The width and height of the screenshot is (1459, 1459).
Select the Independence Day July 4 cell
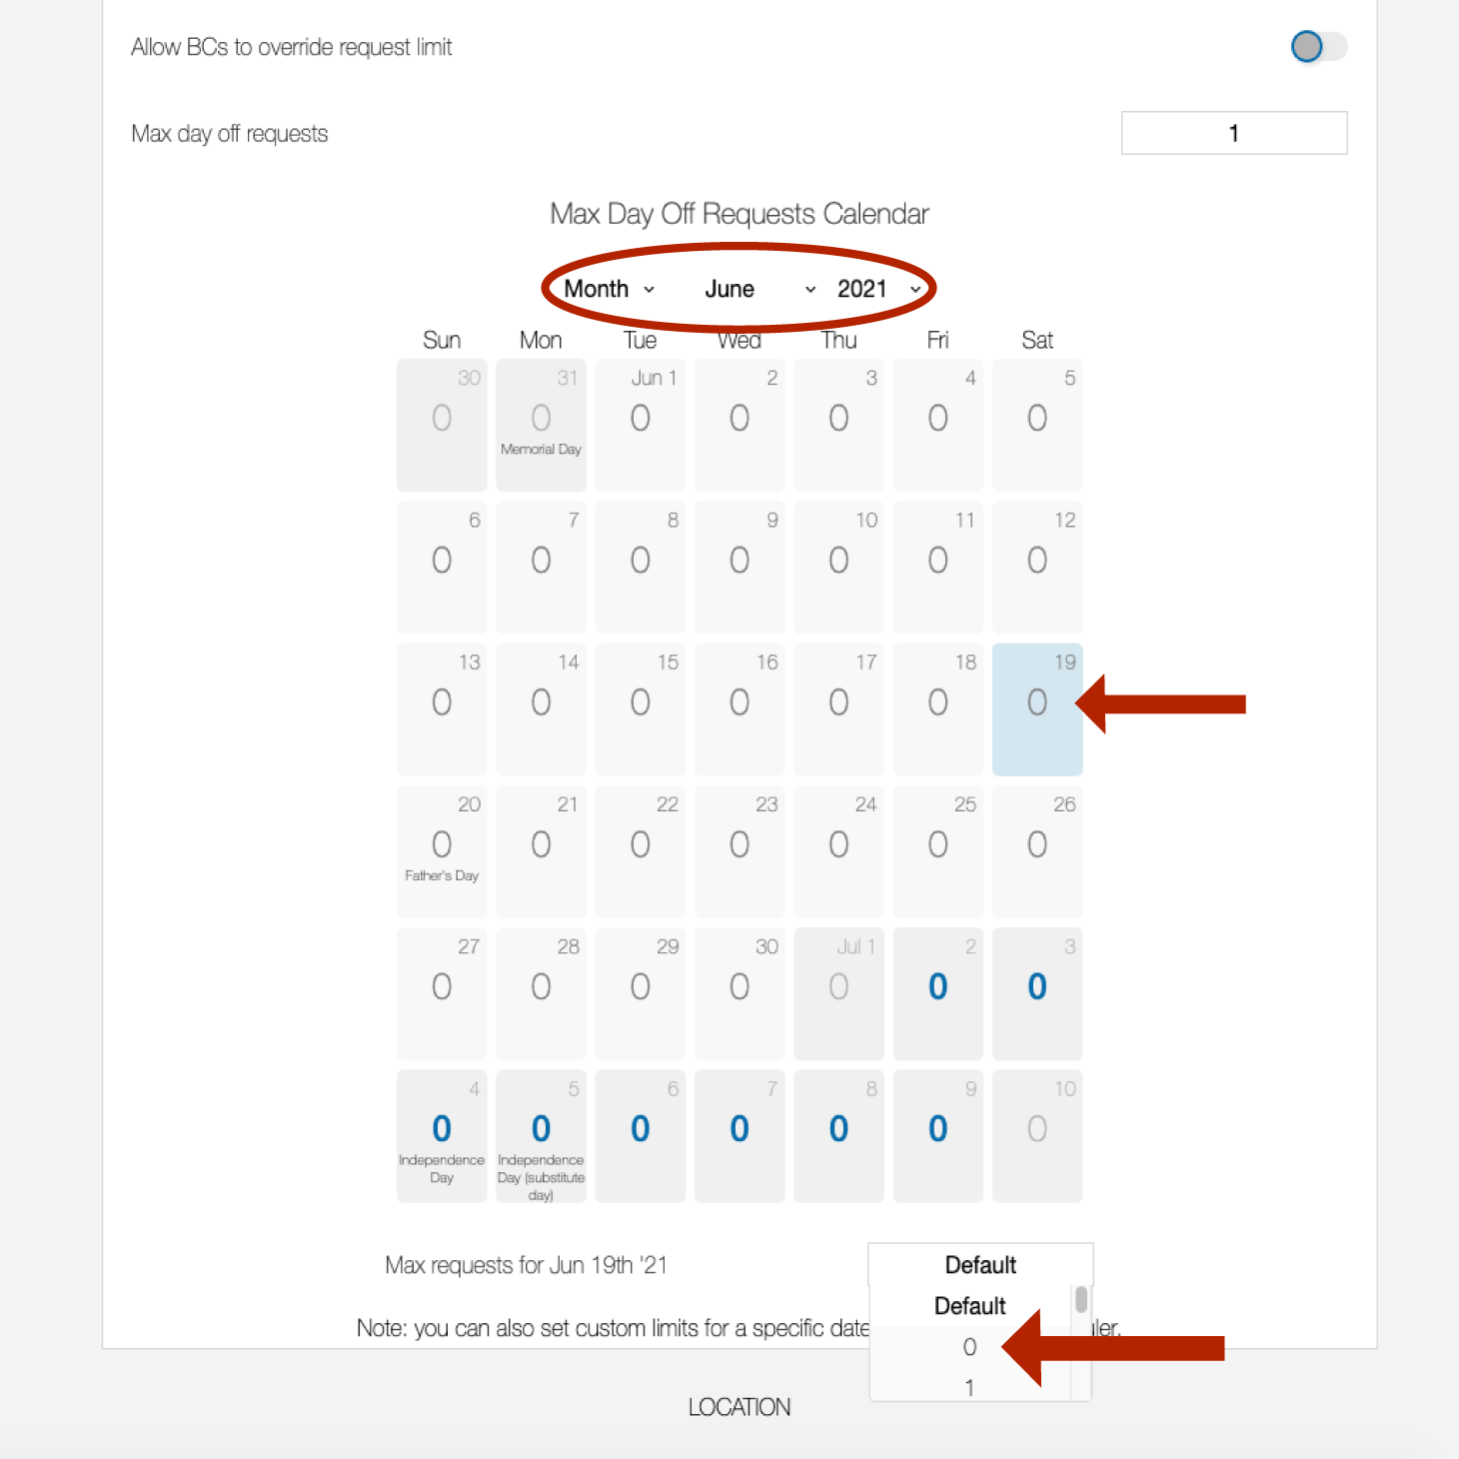(x=442, y=1136)
